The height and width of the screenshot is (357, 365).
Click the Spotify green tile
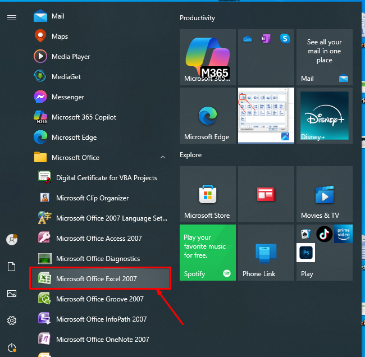point(208,253)
